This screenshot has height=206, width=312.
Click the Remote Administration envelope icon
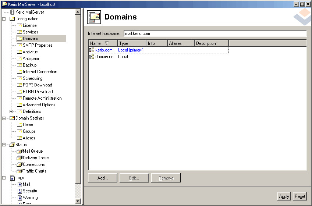(19, 98)
